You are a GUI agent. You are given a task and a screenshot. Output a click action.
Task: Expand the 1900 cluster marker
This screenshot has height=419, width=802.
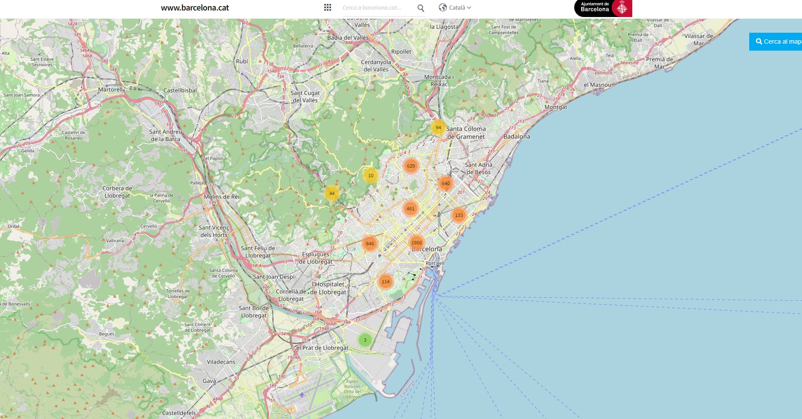pyautogui.click(x=417, y=243)
